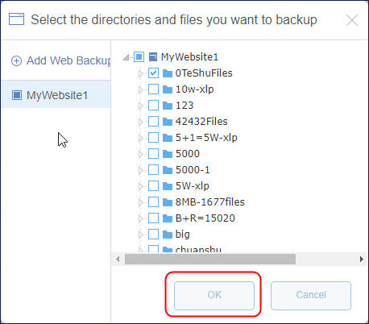
Task: Collapse the MyWebsite1 tree node
Action: (x=126, y=57)
